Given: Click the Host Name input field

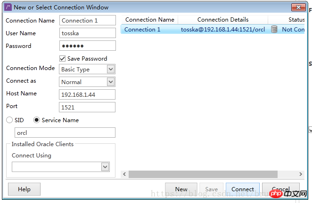Looking at the screenshot, I should pyautogui.click(x=88, y=94).
